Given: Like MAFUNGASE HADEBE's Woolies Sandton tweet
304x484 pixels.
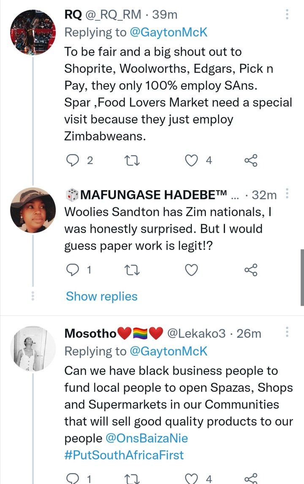Looking at the screenshot, I should point(191,270).
